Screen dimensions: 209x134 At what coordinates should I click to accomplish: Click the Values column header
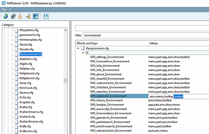178,43
